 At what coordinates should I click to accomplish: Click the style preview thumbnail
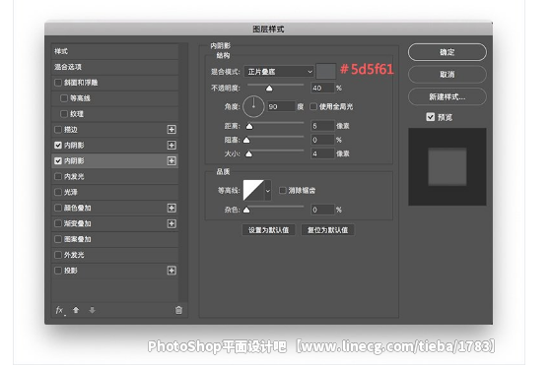(447, 166)
